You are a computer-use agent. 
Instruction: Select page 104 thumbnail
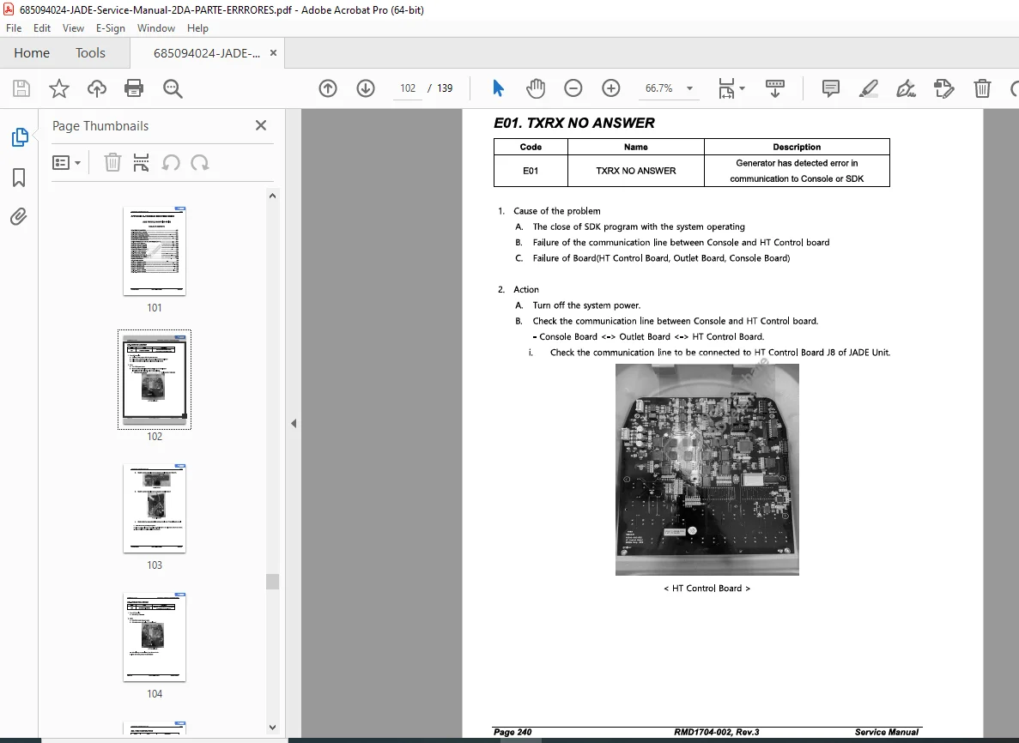click(x=155, y=637)
